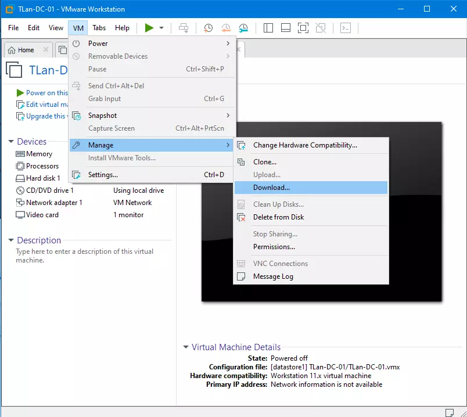The image size is (467, 417).
Task: Revert to snapshot toolbar icon
Action: coord(226,28)
